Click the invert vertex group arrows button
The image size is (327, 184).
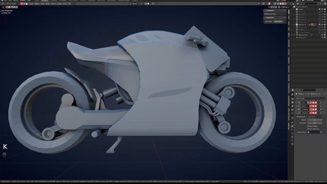click(321, 132)
